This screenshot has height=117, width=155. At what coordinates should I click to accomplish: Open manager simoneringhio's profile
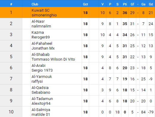tap(44, 15)
